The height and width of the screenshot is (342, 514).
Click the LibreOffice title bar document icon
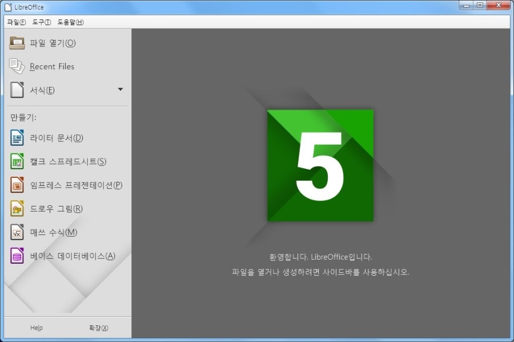pyautogui.click(x=8, y=7)
